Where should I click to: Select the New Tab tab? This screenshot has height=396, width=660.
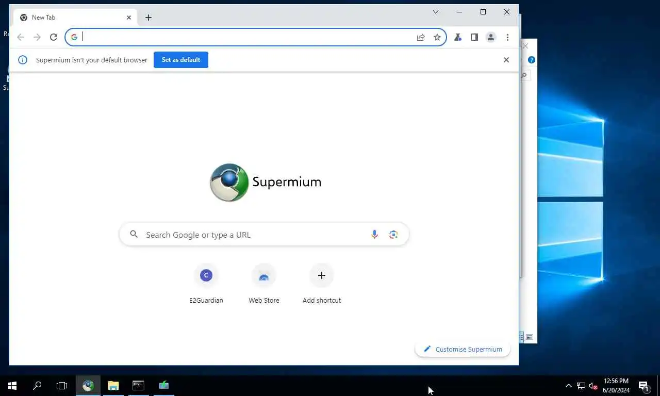[x=75, y=18]
